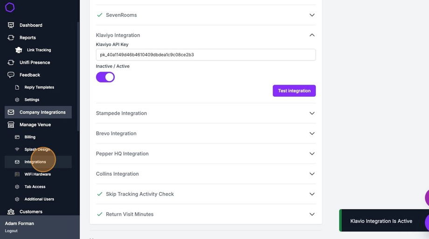Expand the Brevo Integration chevron
The height and width of the screenshot is (239, 429).
point(312,133)
